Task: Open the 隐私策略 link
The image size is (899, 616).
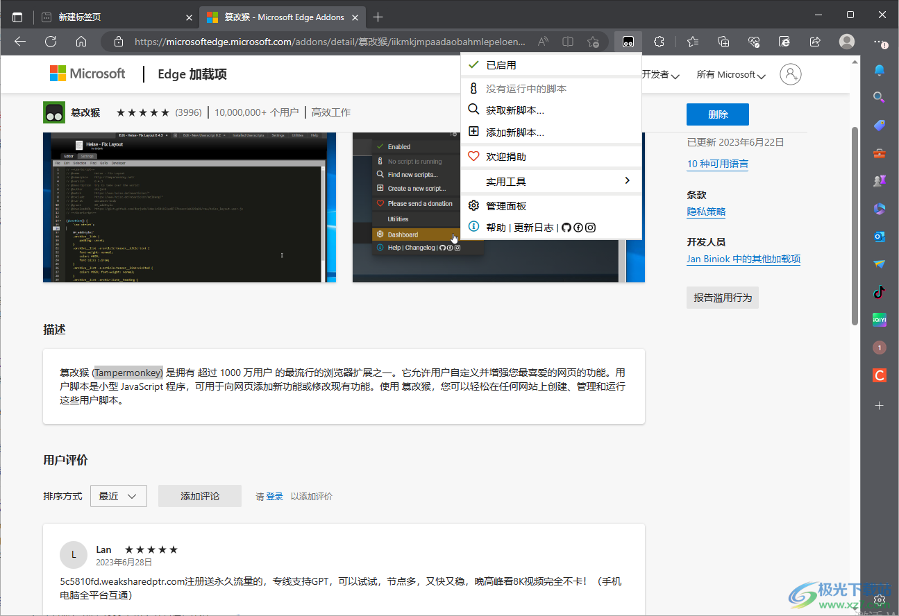Action: [x=707, y=212]
